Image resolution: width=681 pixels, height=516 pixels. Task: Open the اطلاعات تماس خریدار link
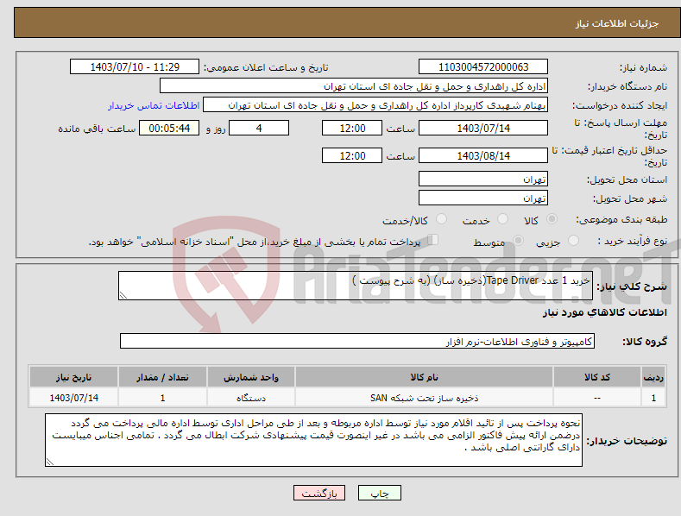(154, 105)
